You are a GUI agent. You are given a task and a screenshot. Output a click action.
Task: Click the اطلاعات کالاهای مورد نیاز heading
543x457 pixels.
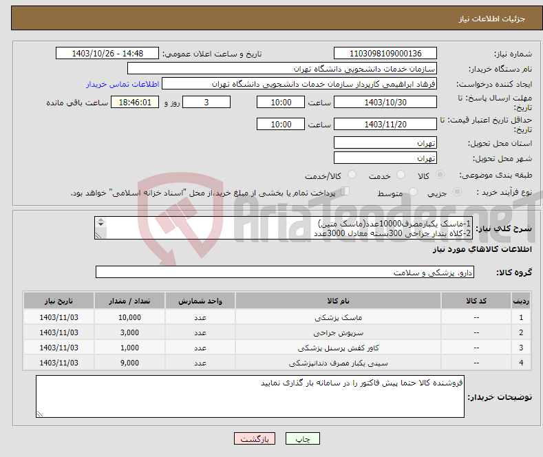[482, 249]
